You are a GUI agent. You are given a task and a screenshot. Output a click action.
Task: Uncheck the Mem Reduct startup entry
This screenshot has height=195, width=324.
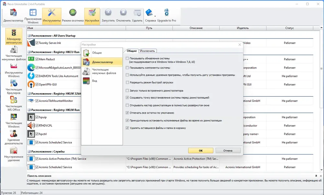[x=37, y=59]
